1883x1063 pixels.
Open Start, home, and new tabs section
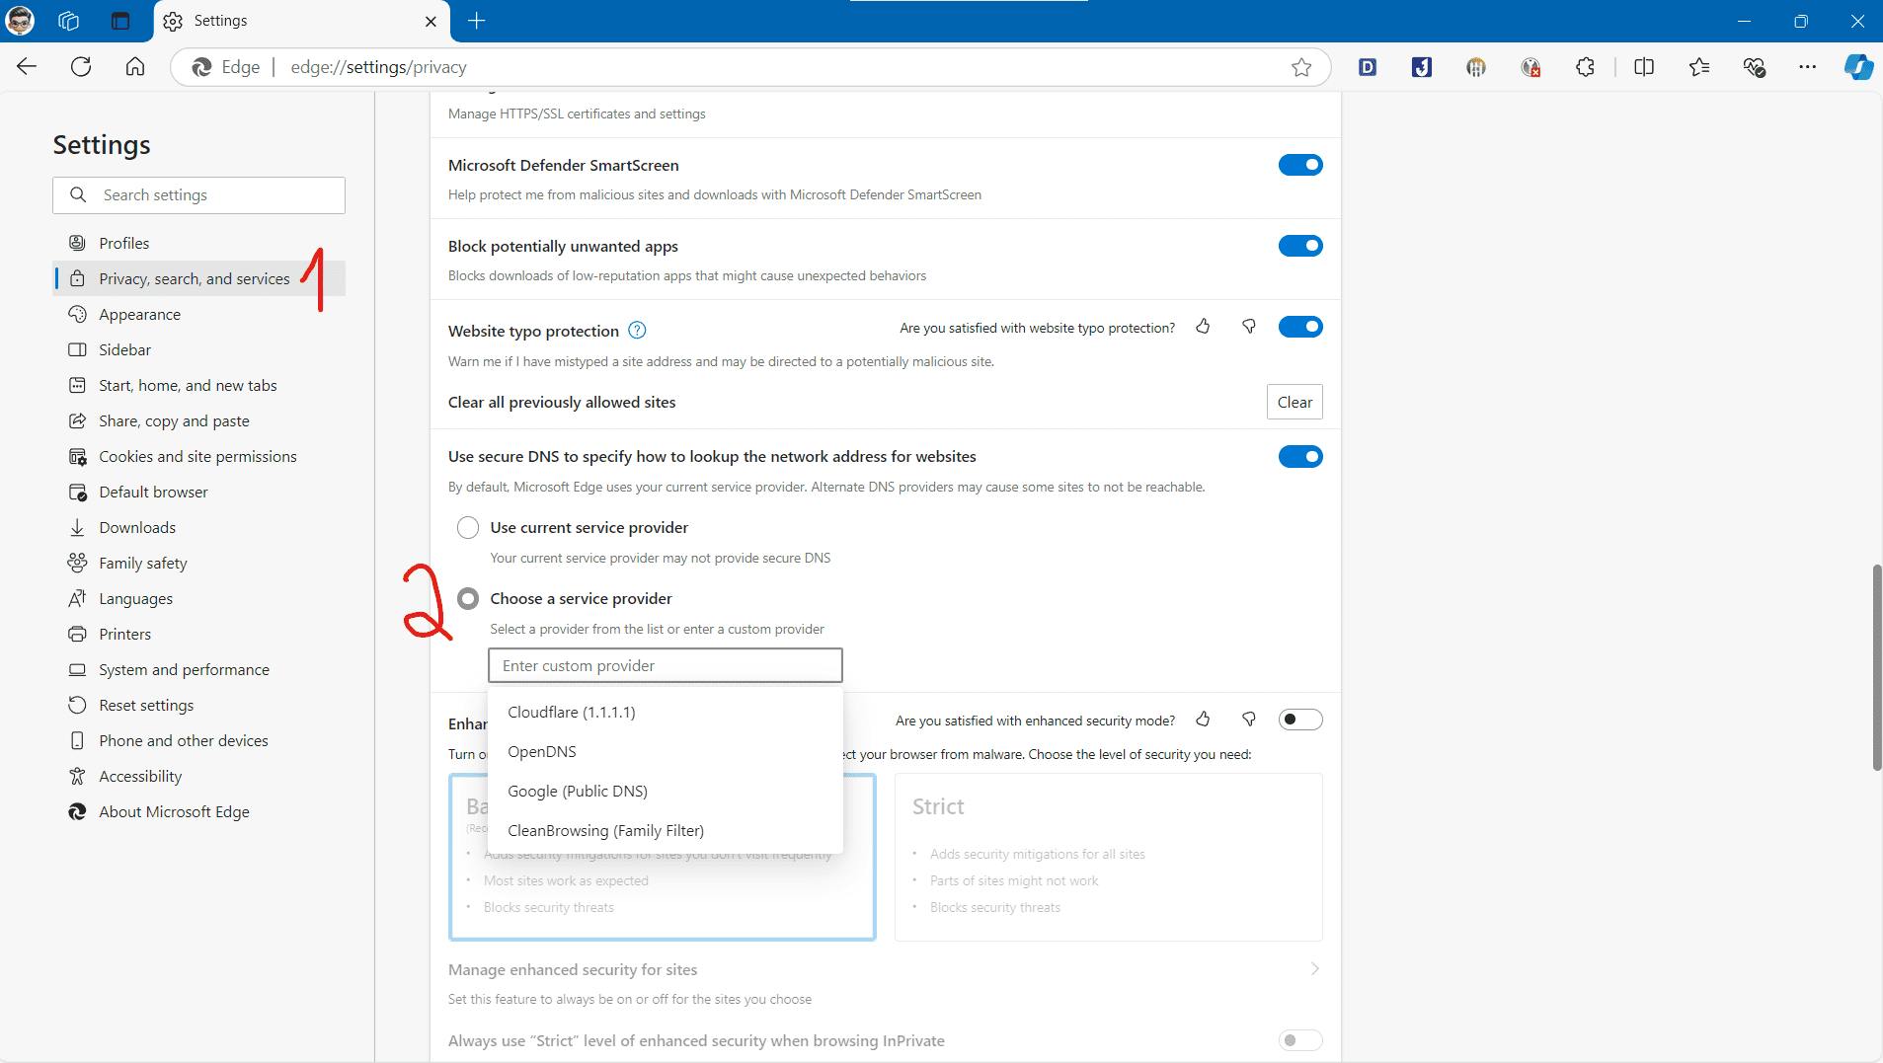198,385
